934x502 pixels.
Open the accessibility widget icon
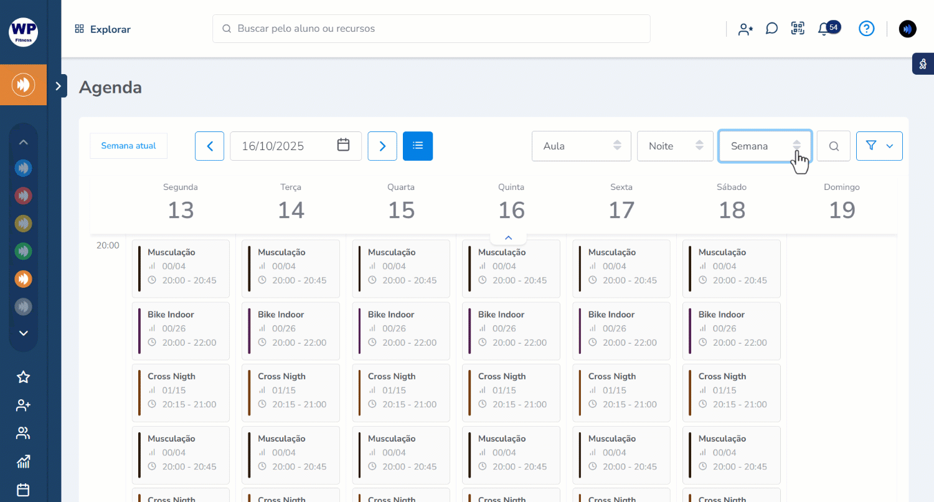(923, 64)
